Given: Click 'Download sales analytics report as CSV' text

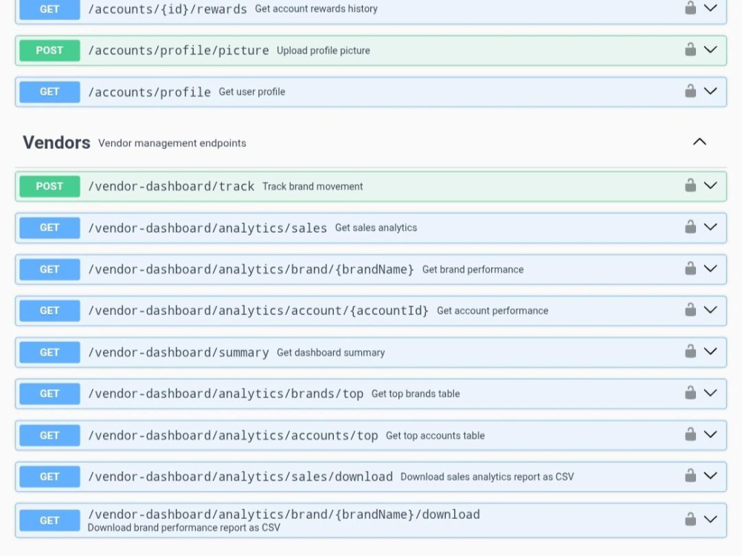Looking at the screenshot, I should point(487,477).
